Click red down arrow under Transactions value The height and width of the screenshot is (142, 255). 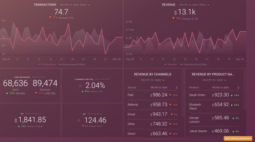coord(50,18)
